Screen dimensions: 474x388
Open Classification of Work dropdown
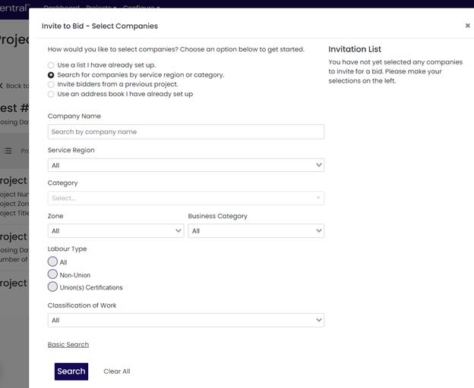pos(185,321)
